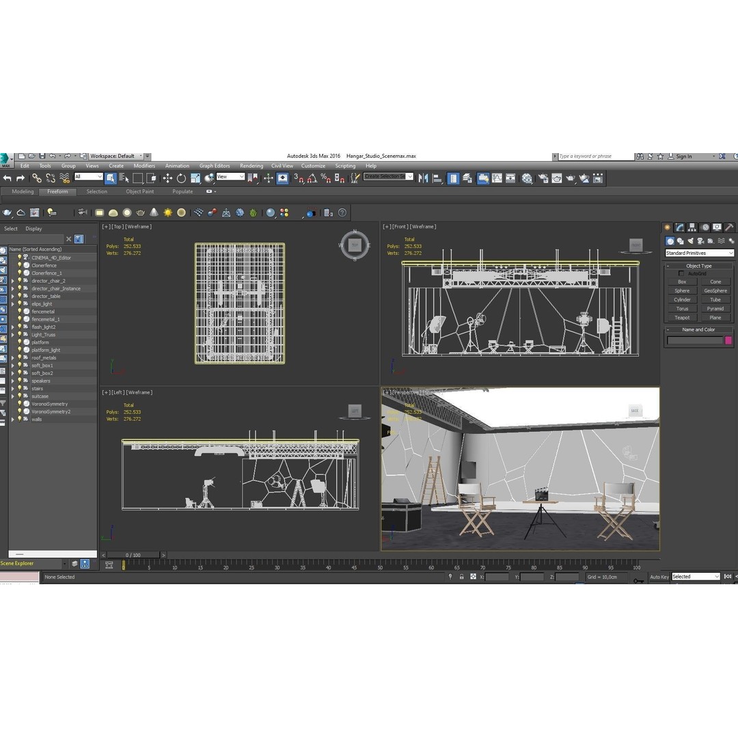Screen dimensions: 738x738
Task: Click the keyword search input field
Action: click(597, 156)
